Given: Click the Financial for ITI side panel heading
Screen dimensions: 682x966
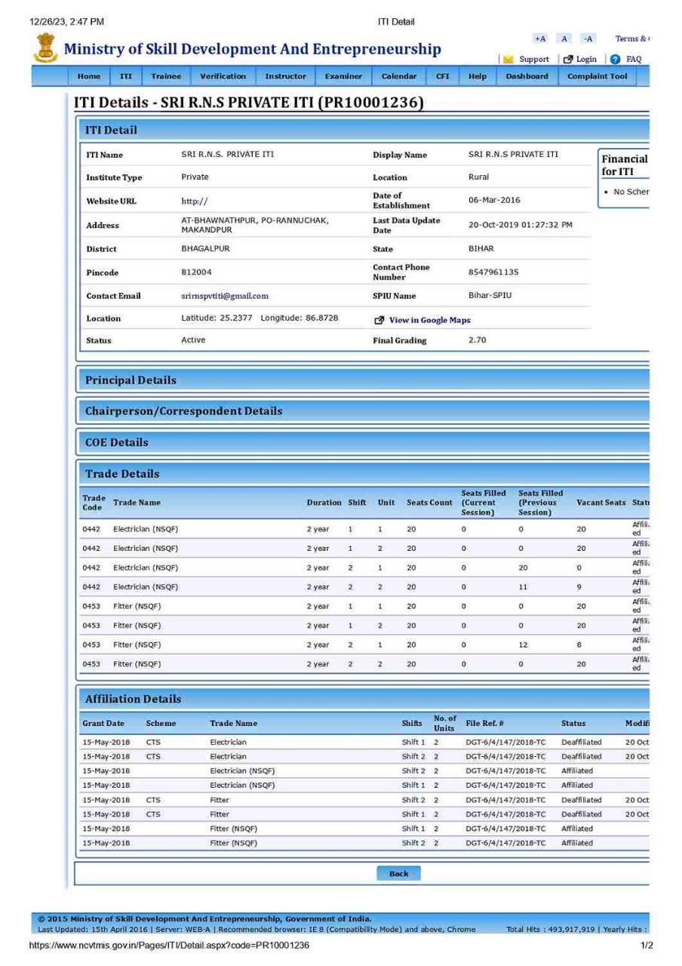Looking at the screenshot, I should point(624,165).
